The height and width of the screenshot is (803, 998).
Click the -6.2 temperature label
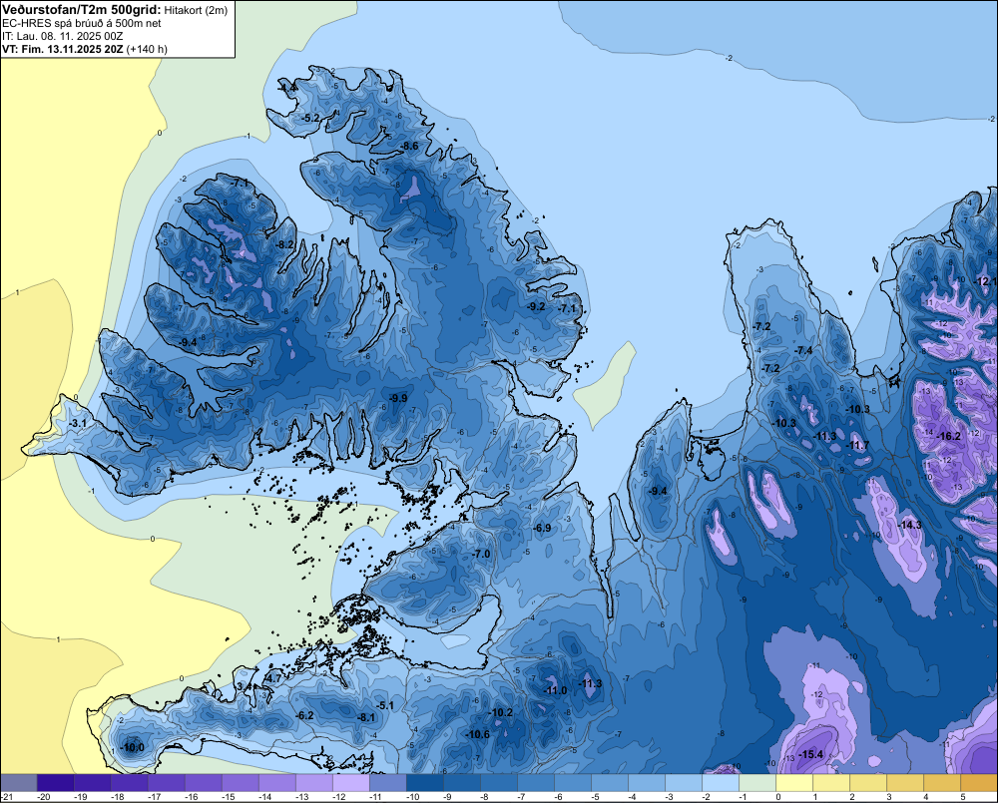tap(304, 715)
